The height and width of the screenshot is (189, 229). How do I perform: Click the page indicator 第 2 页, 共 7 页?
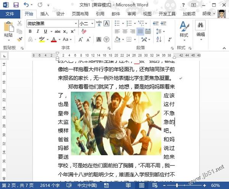18,185
